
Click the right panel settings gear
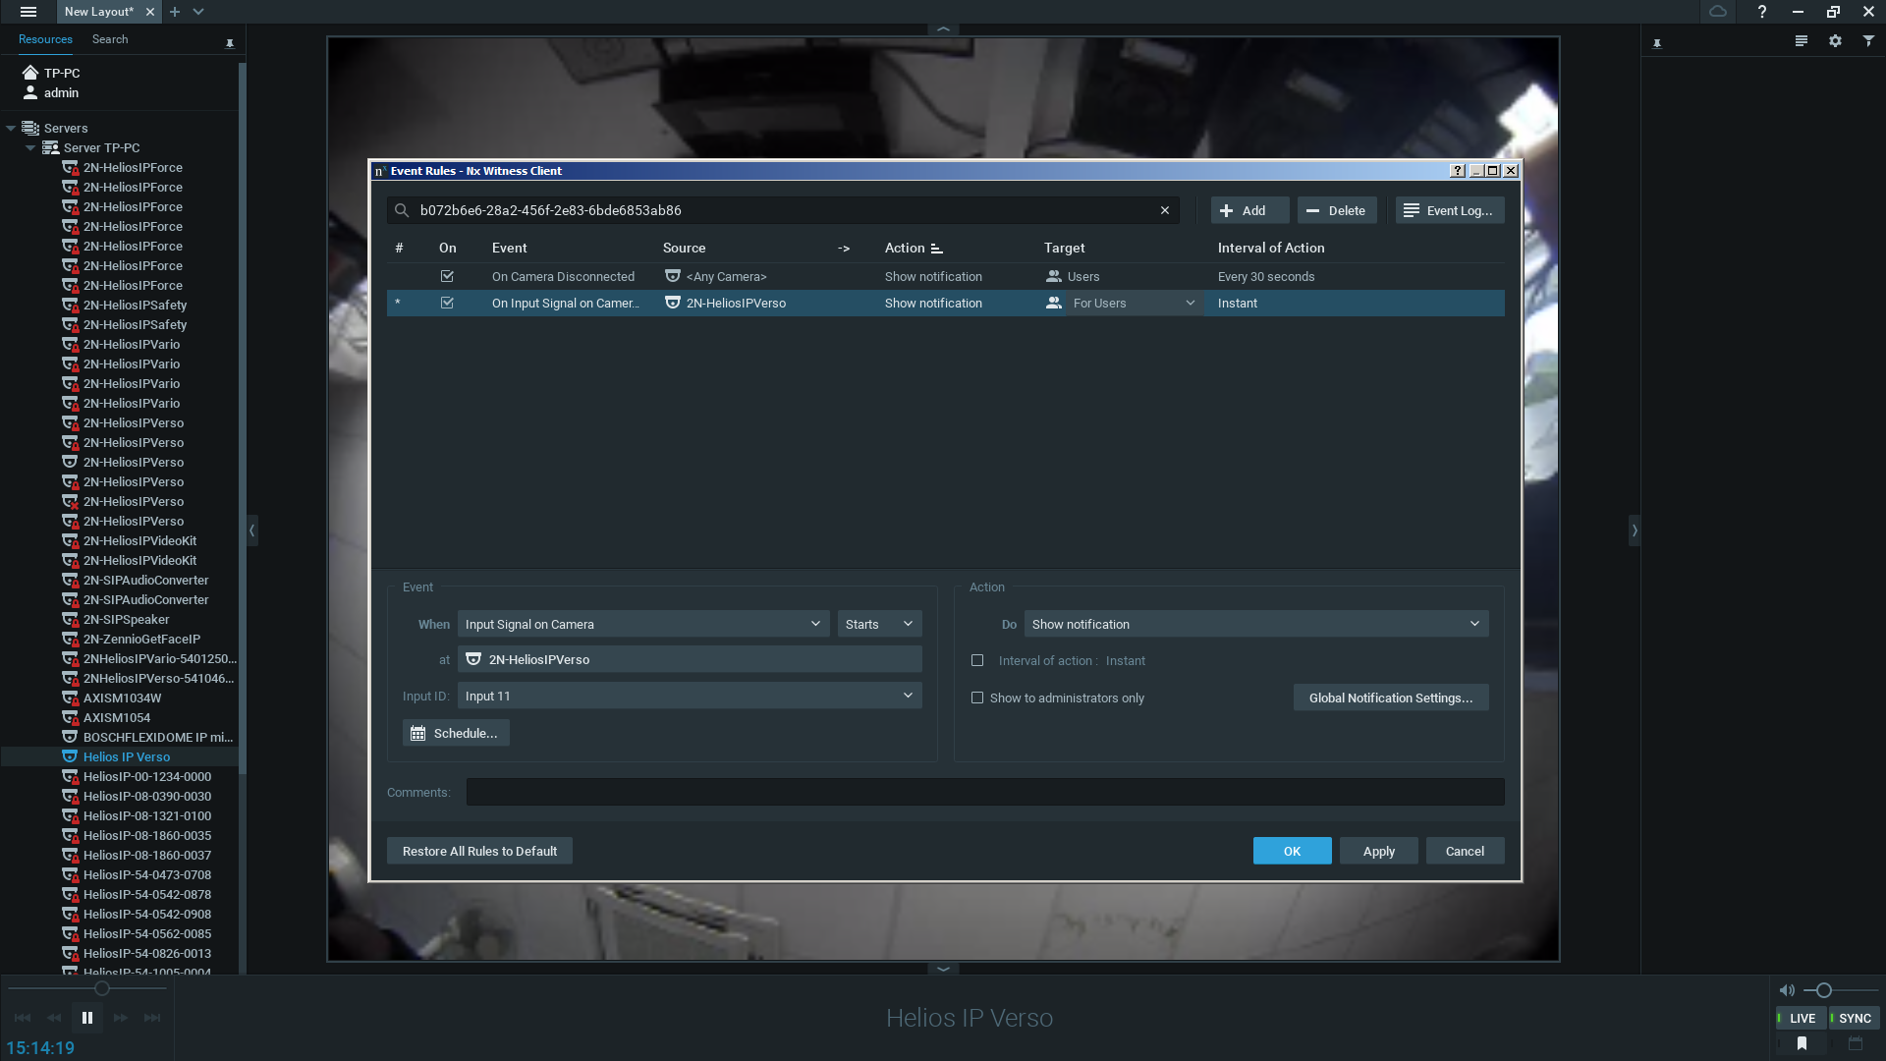[1835, 41]
